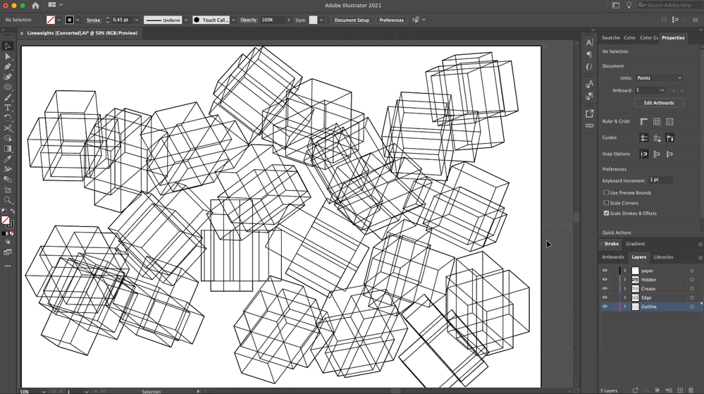
Task: Select the Type tool
Action: [8, 108]
